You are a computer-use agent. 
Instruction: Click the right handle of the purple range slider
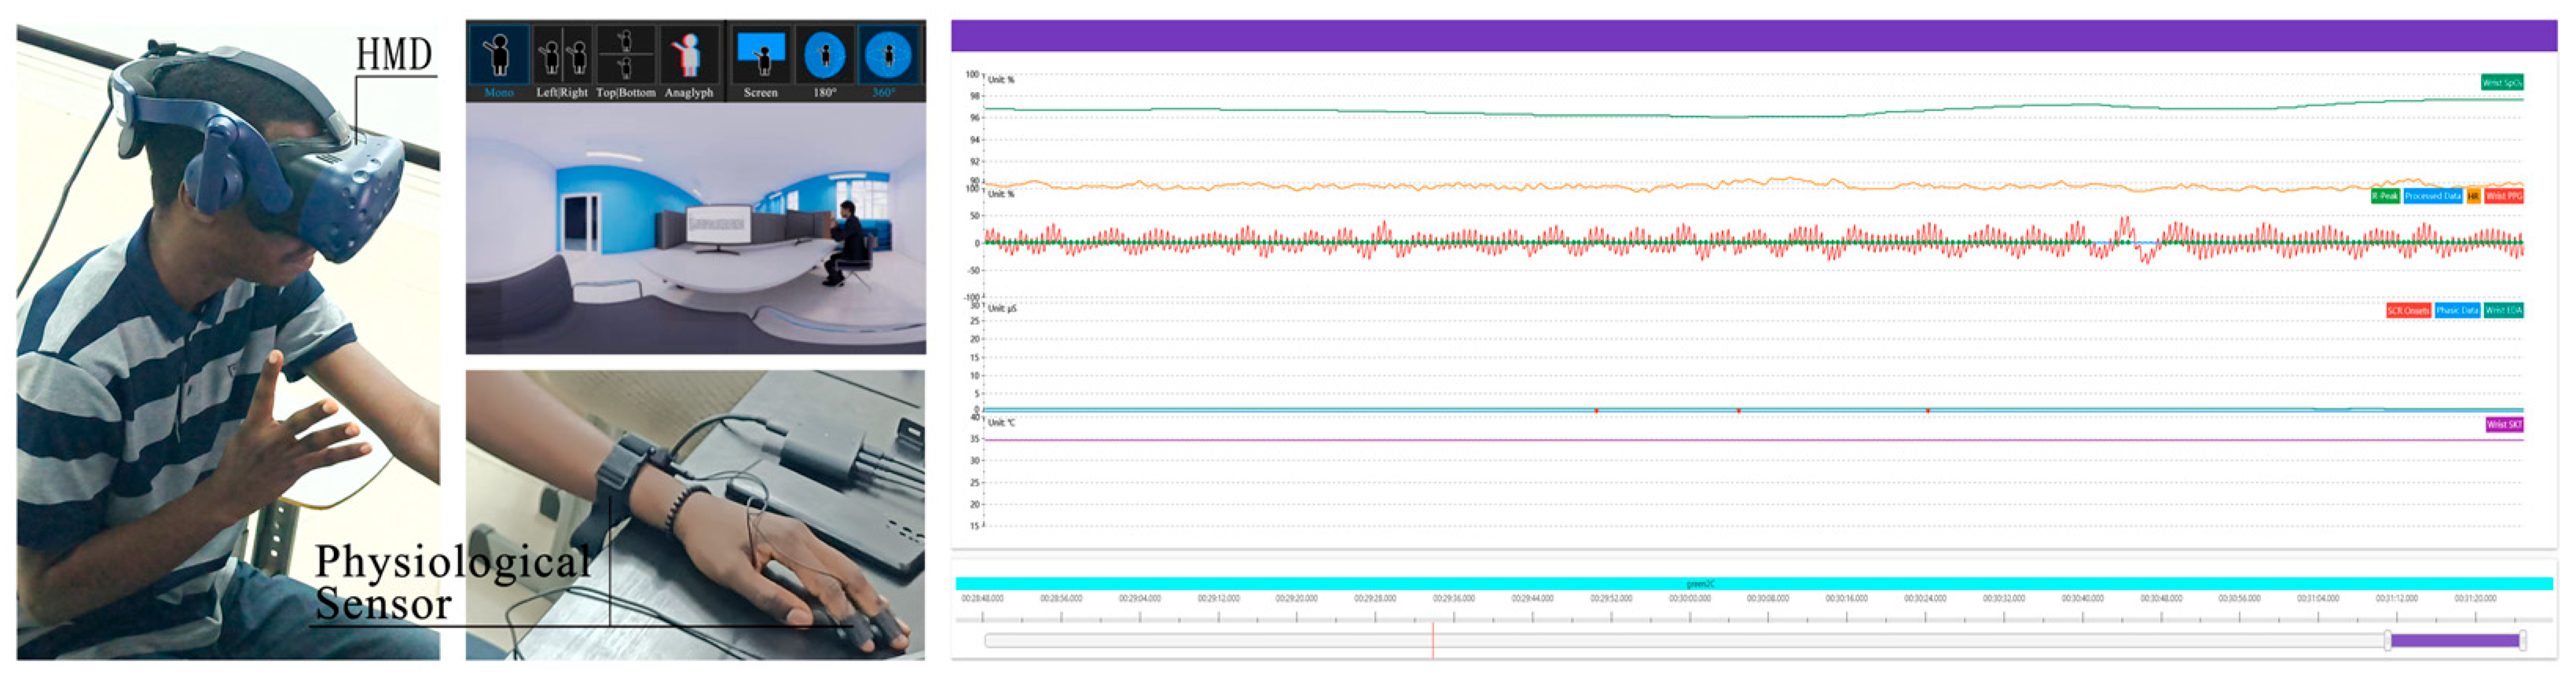click(2523, 641)
